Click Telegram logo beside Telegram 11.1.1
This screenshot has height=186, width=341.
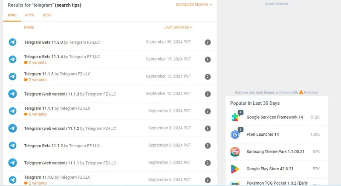pyautogui.click(x=13, y=111)
